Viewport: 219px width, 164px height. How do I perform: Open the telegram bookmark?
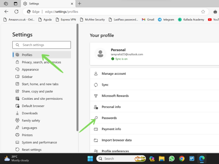[x=166, y=20]
